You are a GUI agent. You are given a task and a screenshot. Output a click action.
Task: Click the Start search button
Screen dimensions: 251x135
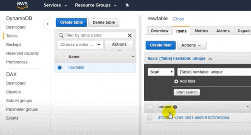[x=187, y=92]
